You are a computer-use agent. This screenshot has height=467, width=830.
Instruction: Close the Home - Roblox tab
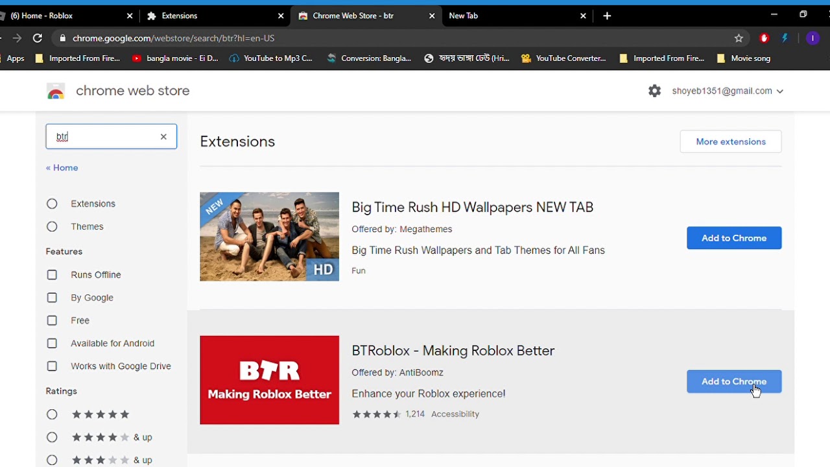click(130, 16)
